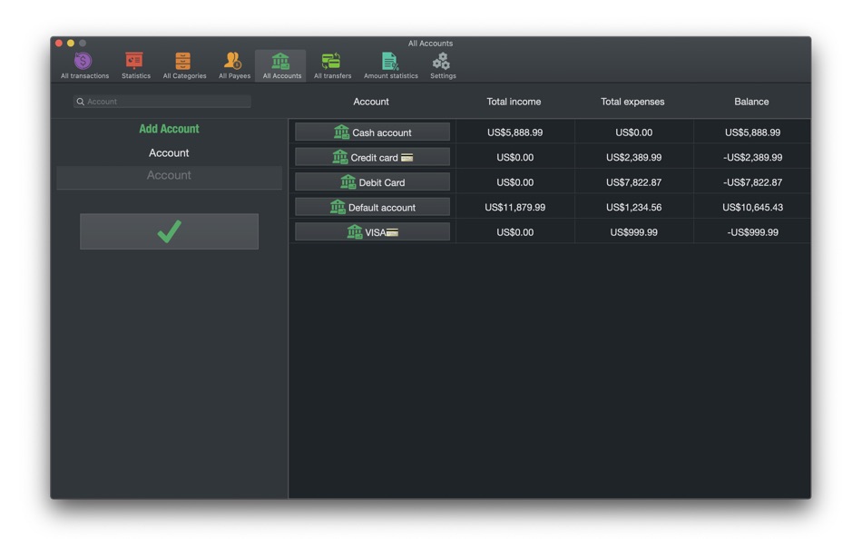The height and width of the screenshot is (539, 862).
Task: Select the Credit card account
Action: (x=371, y=156)
